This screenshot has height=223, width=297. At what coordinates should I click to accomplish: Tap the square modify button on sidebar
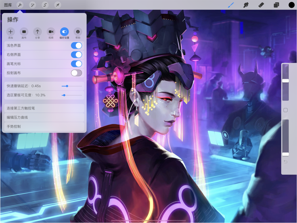pyautogui.click(x=285, y=110)
